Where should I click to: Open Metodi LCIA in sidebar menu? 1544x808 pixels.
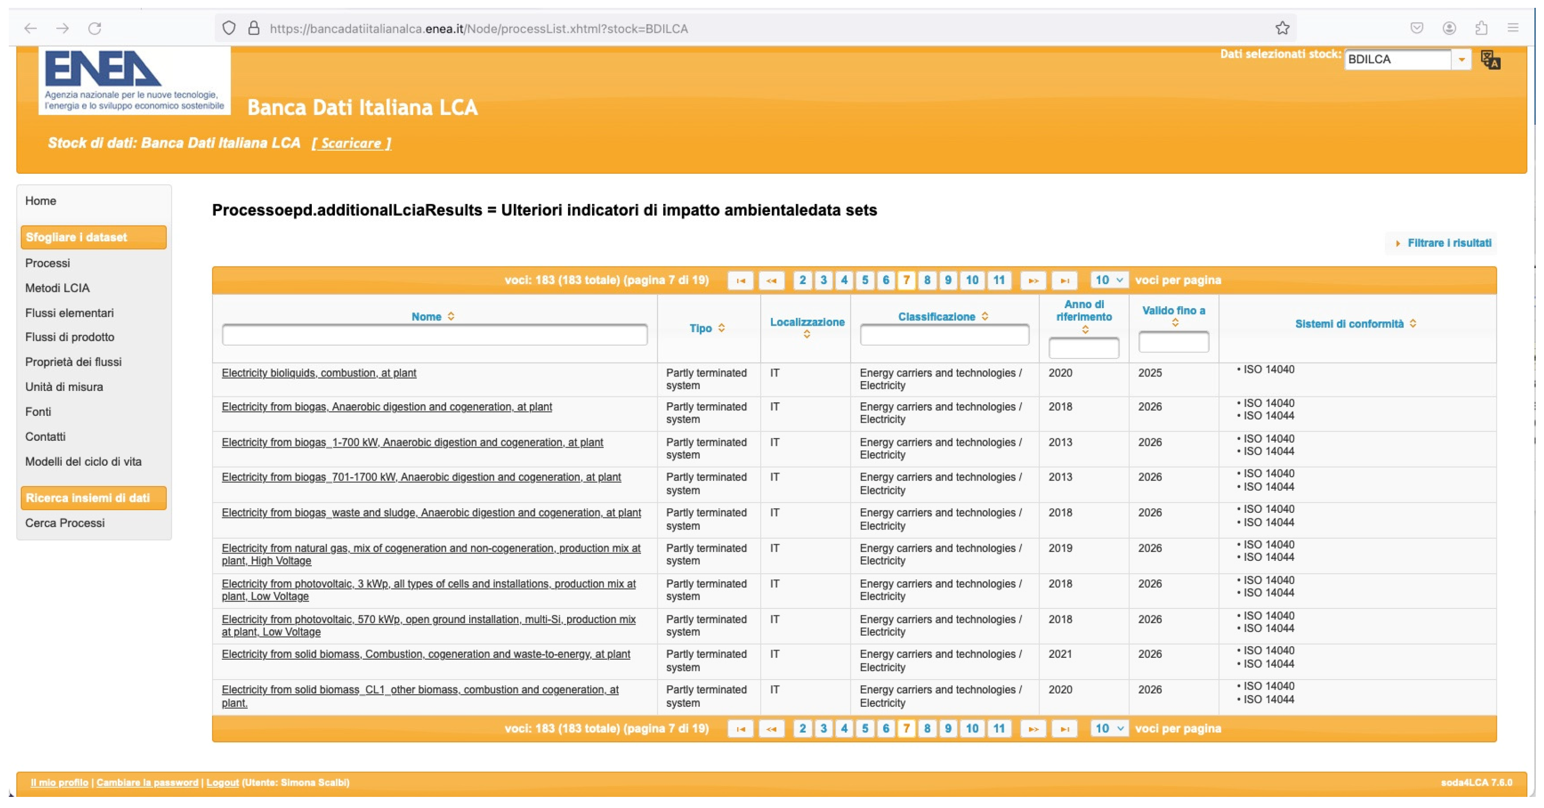(57, 288)
